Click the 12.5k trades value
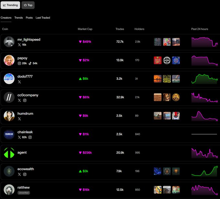Image resolution: width=220 pixels, height=199 pixels. (120, 190)
